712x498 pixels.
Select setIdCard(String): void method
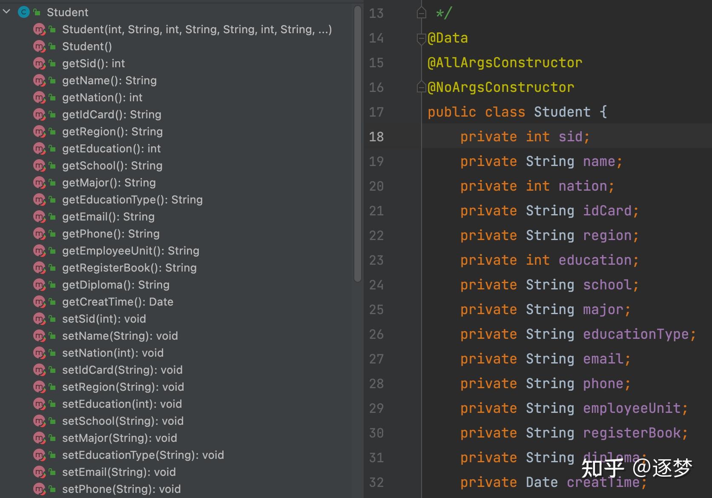click(x=122, y=370)
